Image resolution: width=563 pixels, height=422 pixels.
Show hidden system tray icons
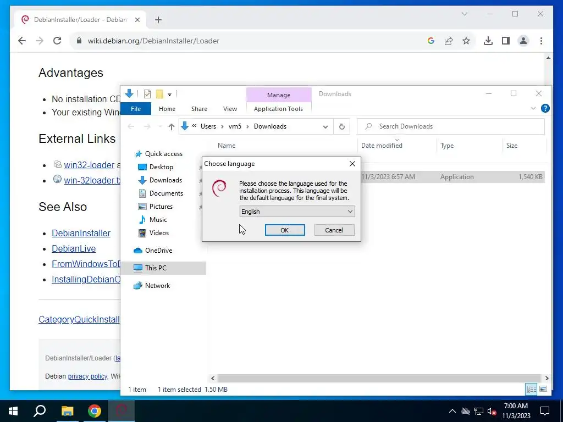[x=452, y=411]
